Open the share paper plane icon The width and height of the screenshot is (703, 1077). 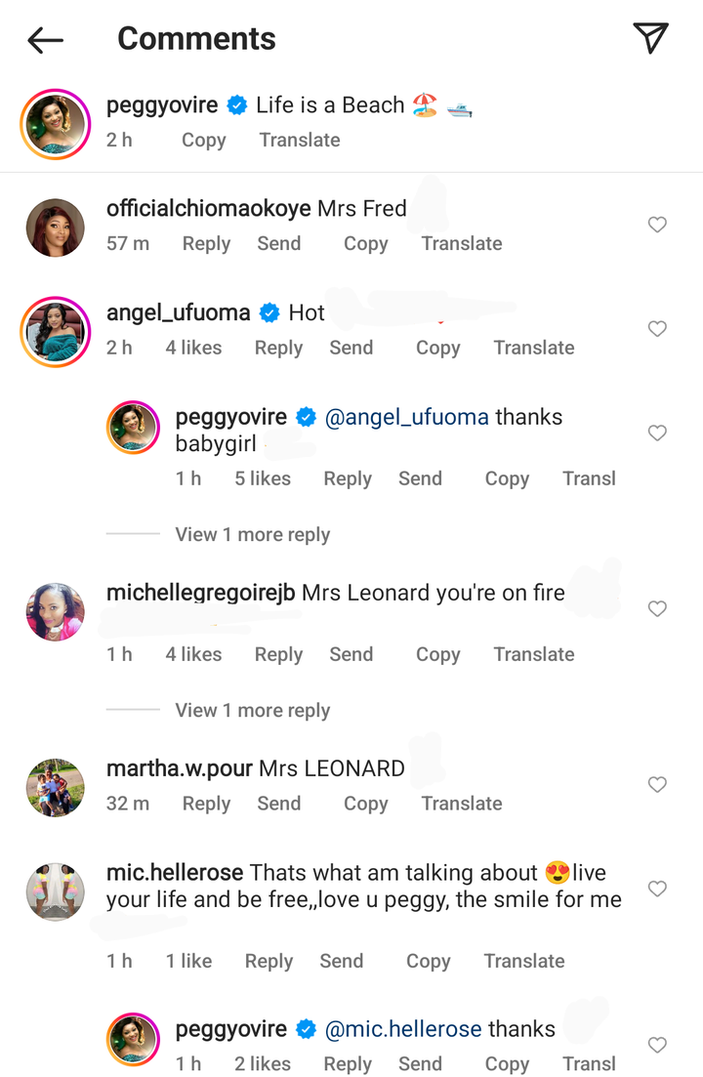coord(650,38)
